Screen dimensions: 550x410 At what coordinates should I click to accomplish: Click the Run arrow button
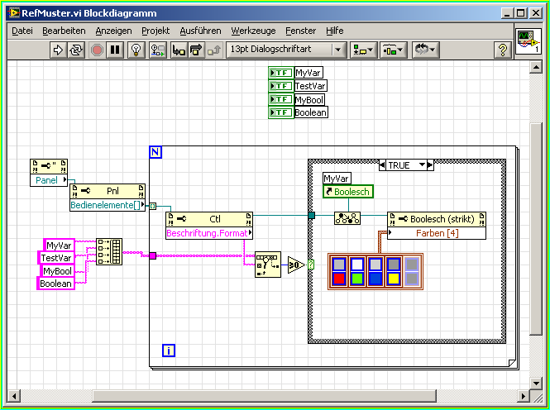(58, 50)
